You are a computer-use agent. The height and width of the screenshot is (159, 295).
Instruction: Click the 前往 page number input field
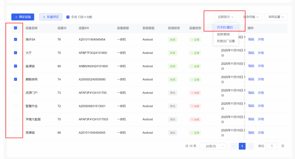(272, 146)
